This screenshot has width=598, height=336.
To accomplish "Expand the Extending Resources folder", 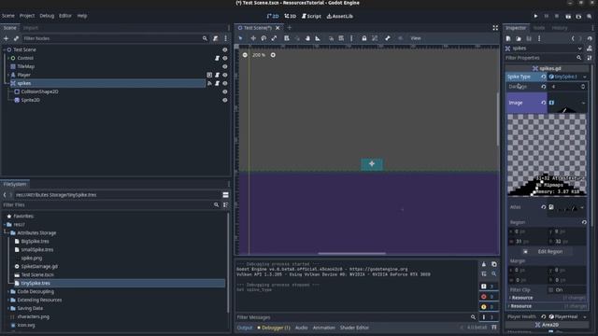I will tap(8, 301).
